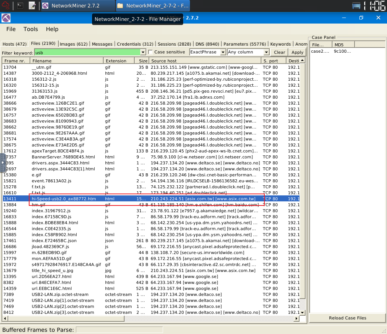Screen dimensions: 387x334
Task: Click the file list scroll up arrow
Action: pos(302,61)
